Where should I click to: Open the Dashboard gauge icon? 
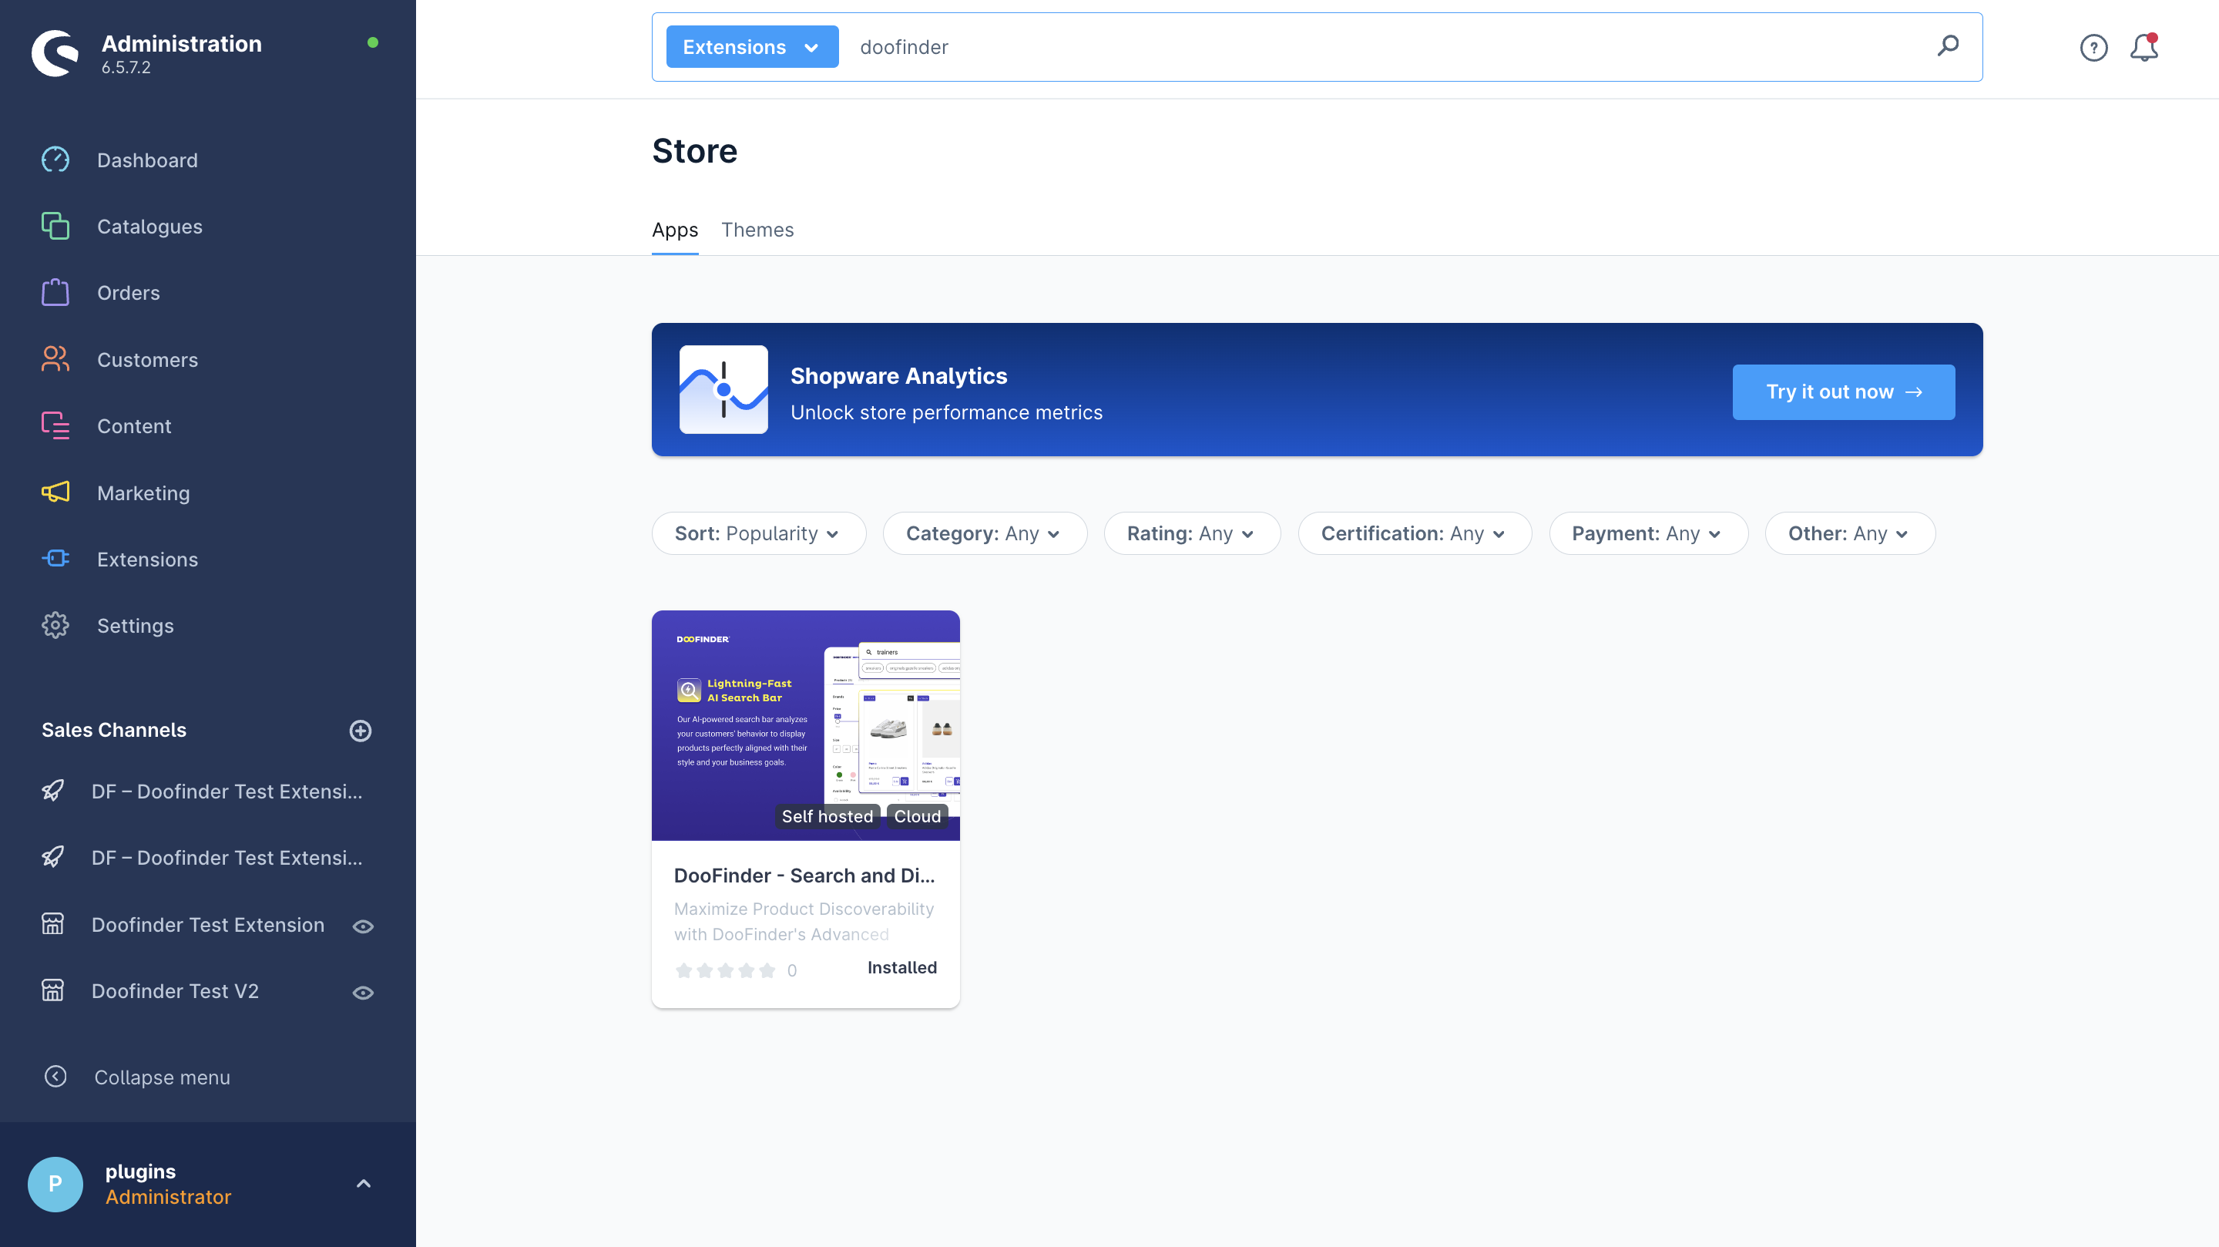point(55,160)
